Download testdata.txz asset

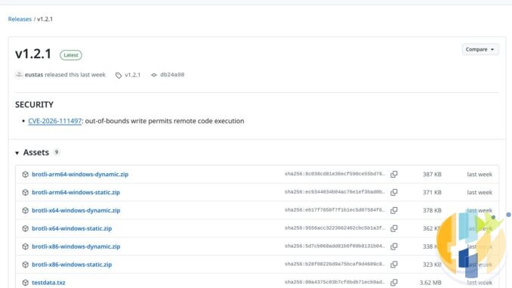click(x=48, y=282)
